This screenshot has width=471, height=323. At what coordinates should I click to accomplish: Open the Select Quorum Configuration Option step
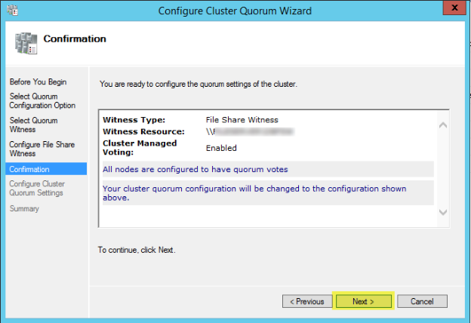(x=42, y=101)
